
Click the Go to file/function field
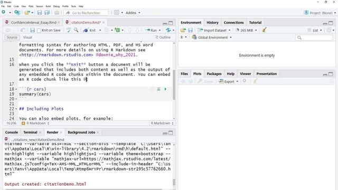pos(86,13)
